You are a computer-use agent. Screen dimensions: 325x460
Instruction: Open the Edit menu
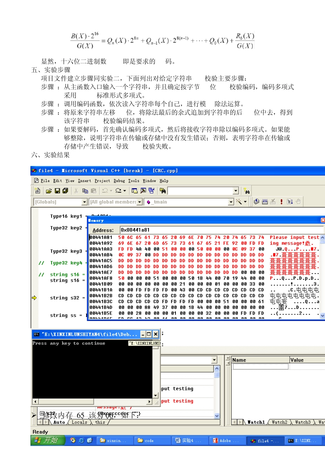[x=58, y=181]
